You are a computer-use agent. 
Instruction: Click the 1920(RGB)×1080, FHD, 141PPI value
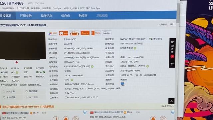79,49
